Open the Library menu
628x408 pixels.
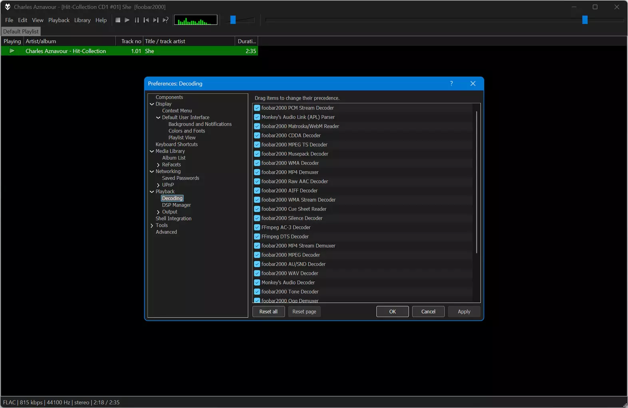pyautogui.click(x=82, y=20)
